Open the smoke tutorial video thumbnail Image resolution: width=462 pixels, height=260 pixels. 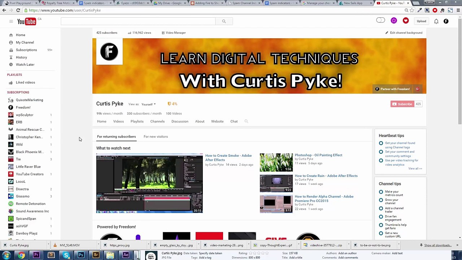(149, 183)
